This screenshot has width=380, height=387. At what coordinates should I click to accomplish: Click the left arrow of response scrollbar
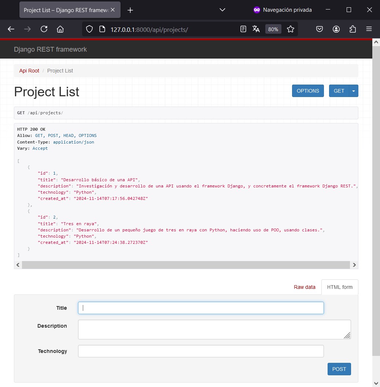click(18, 265)
